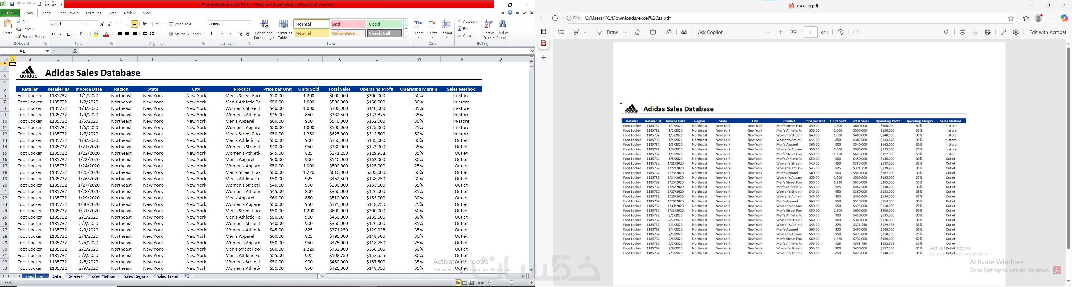Toggle bottom vertical alignment
Viewport: 1072px width, 287px height.
135,24
